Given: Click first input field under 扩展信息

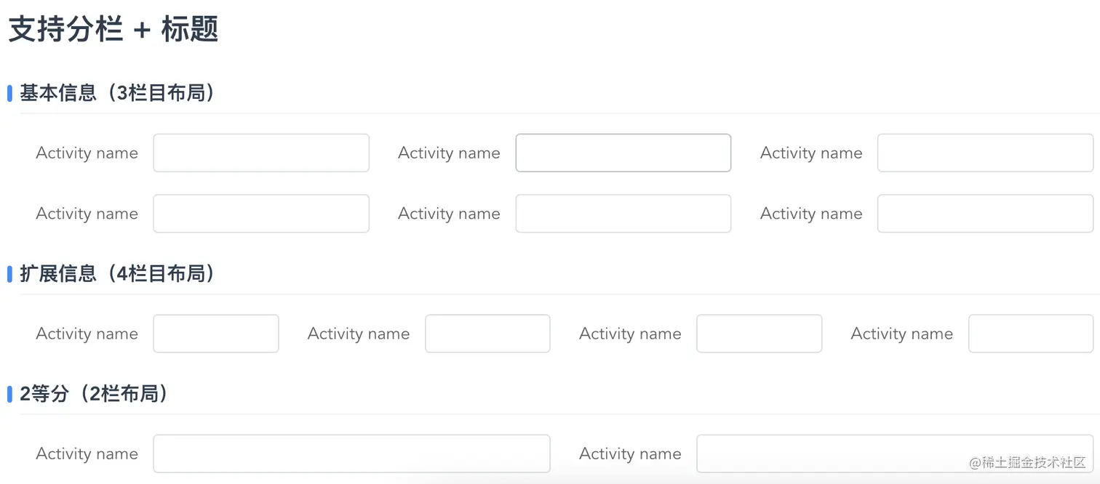Looking at the screenshot, I should tap(215, 334).
